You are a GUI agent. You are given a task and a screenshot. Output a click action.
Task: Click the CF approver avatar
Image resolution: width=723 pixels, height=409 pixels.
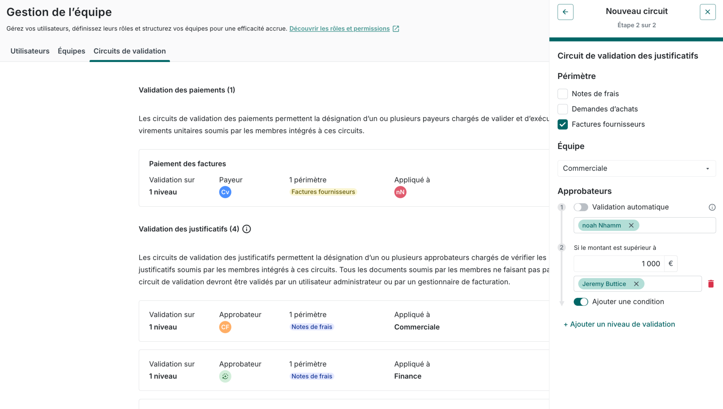click(x=225, y=327)
